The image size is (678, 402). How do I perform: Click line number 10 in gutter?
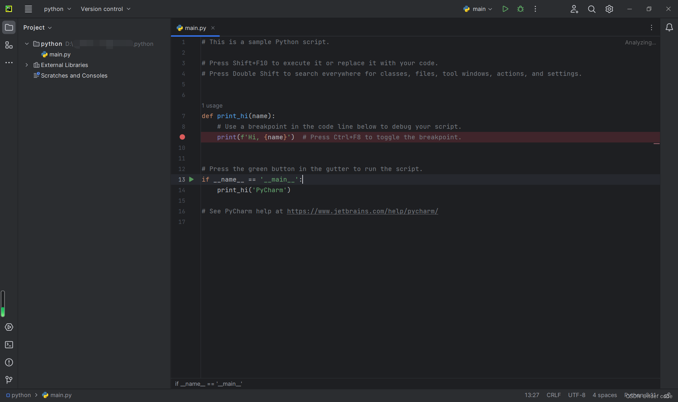tap(182, 148)
